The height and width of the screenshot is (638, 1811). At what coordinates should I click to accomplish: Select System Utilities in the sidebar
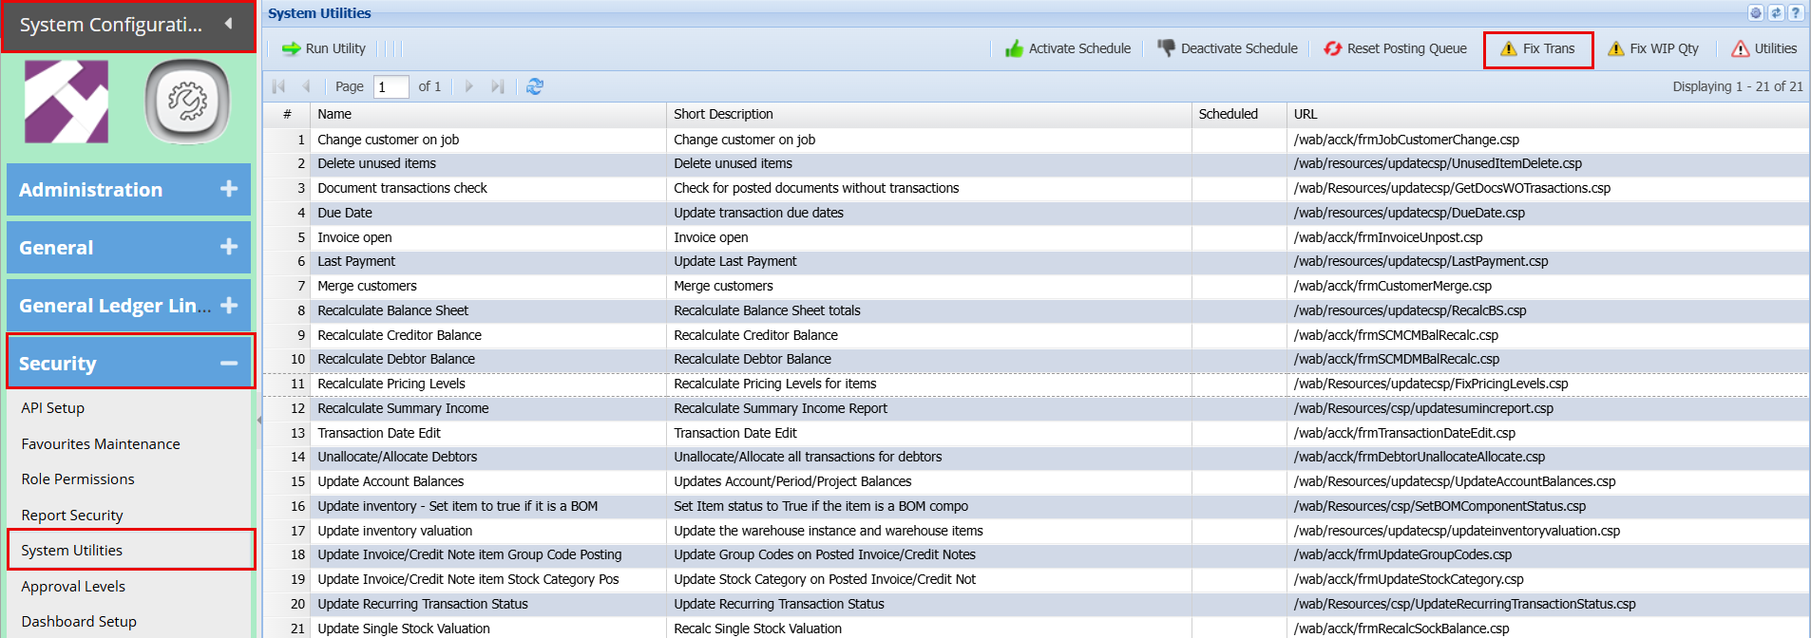coord(72,551)
